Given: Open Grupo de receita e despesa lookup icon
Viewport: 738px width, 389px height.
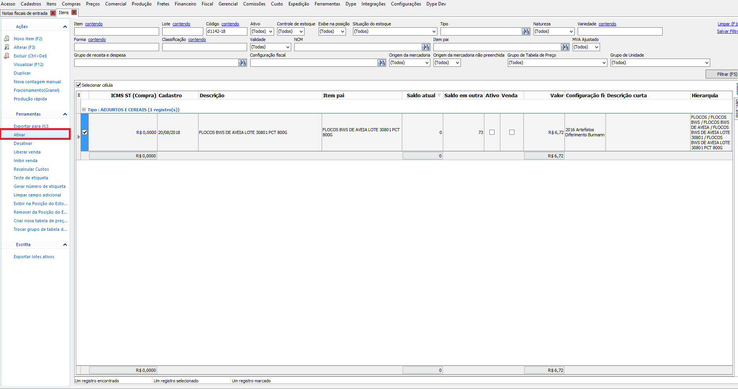Looking at the screenshot, I should (242, 62).
